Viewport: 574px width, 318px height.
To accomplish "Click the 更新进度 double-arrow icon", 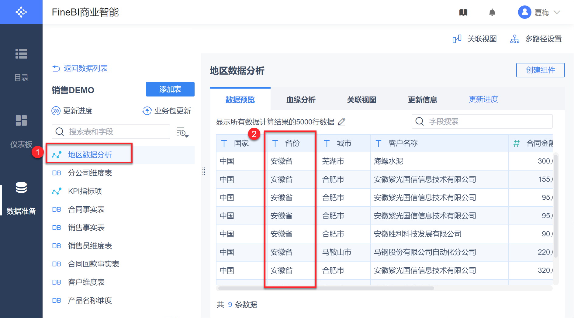I will click(56, 111).
